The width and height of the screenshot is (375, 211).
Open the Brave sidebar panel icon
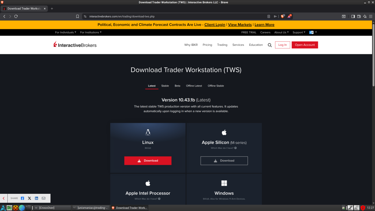coord(353,16)
